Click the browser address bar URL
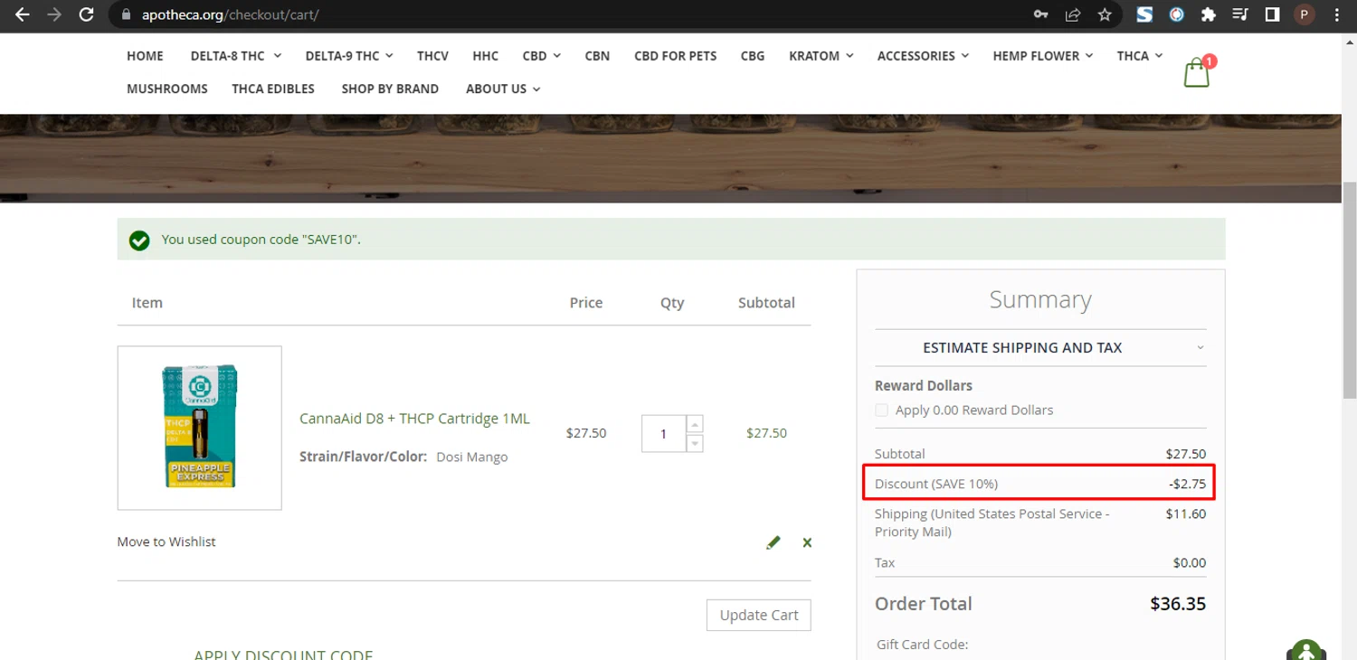This screenshot has width=1357, height=660. pos(230,14)
